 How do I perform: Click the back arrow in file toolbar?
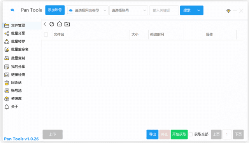coord(45,24)
